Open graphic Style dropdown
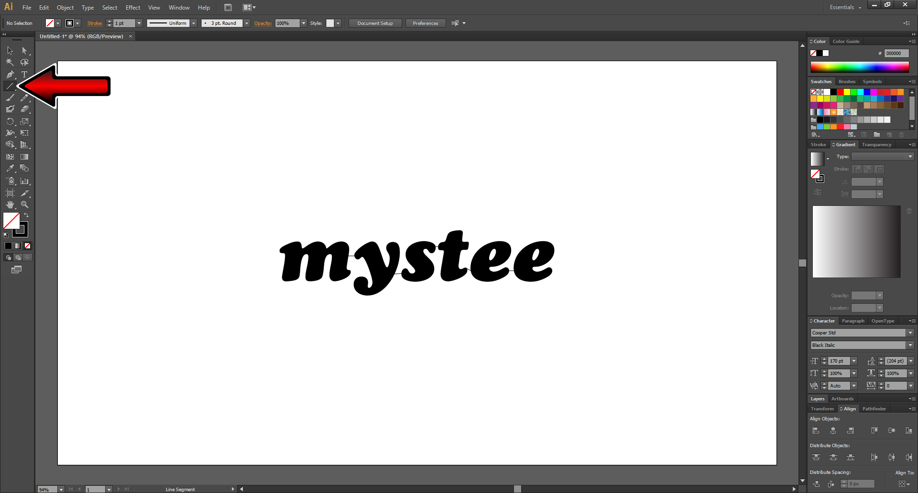This screenshot has width=918, height=493. pos(338,23)
